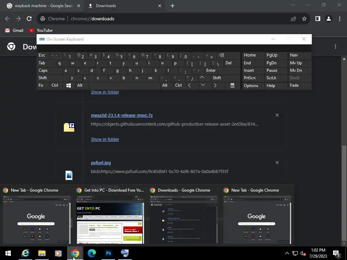The height and width of the screenshot is (260, 347).
Task: Close the wayback machine tab
Action: coord(79,6)
